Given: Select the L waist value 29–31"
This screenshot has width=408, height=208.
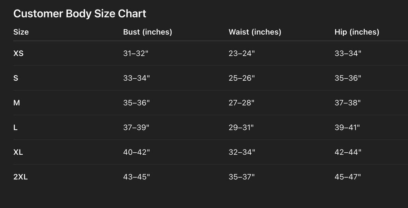Looking at the screenshot, I should tap(241, 128).
